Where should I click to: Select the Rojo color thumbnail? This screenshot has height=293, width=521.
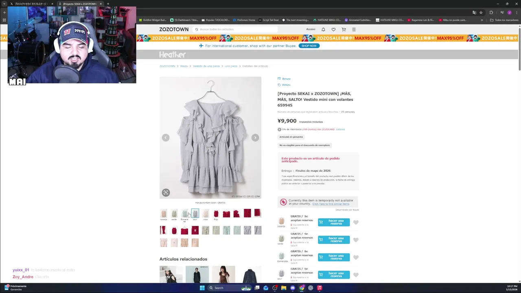216,213
